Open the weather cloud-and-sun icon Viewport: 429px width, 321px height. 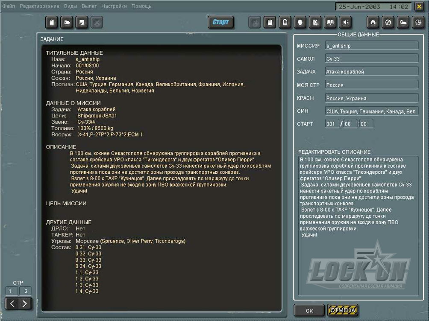403,23
